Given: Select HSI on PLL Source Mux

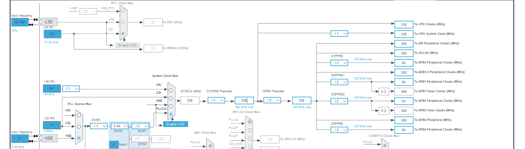Looking at the screenshot, I should click(x=79, y=115).
